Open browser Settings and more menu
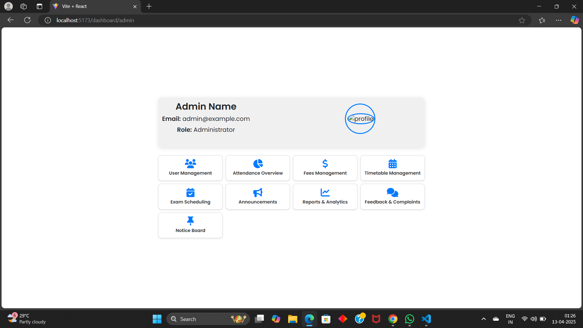583x328 pixels. [x=558, y=20]
